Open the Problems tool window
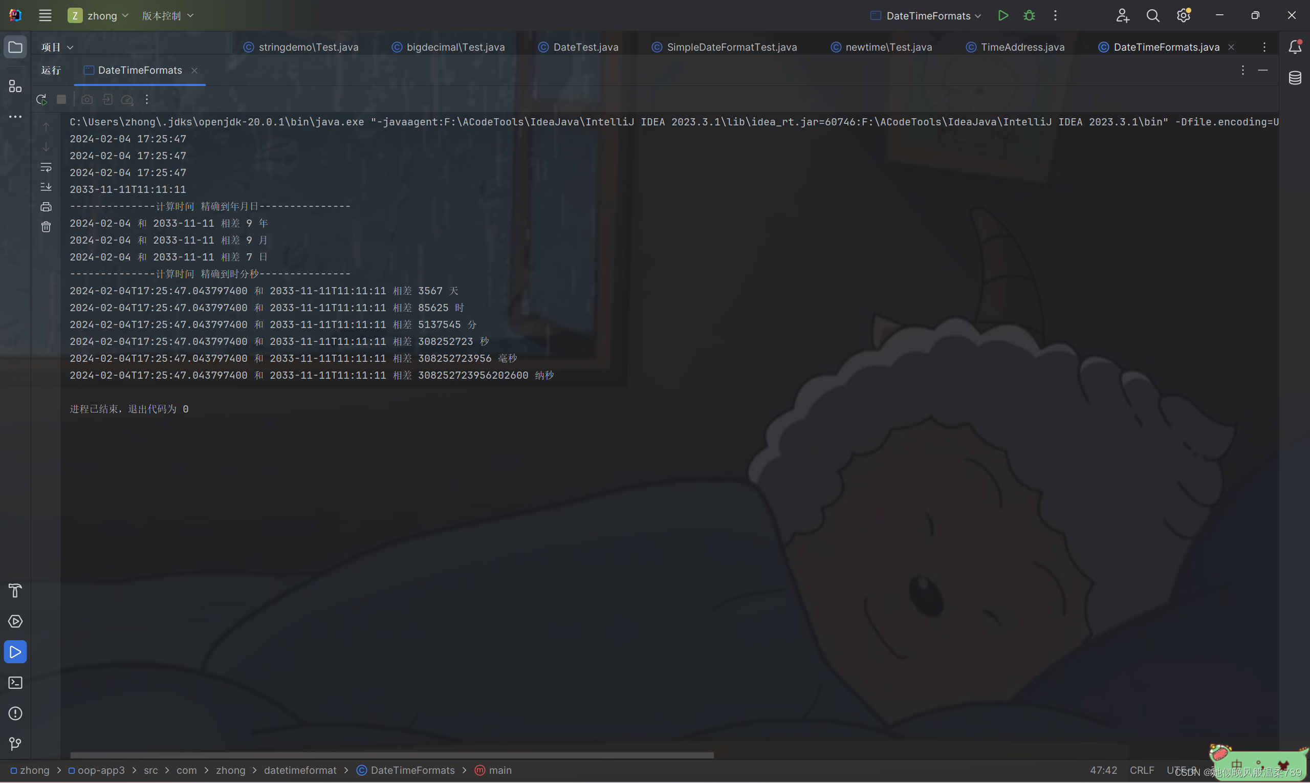This screenshot has height=783, width=1310. point(15,713)
